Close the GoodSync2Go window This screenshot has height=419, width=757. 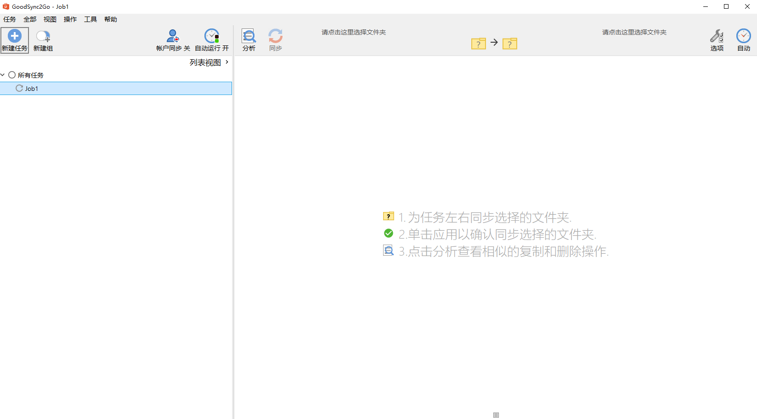coord(747,6)
